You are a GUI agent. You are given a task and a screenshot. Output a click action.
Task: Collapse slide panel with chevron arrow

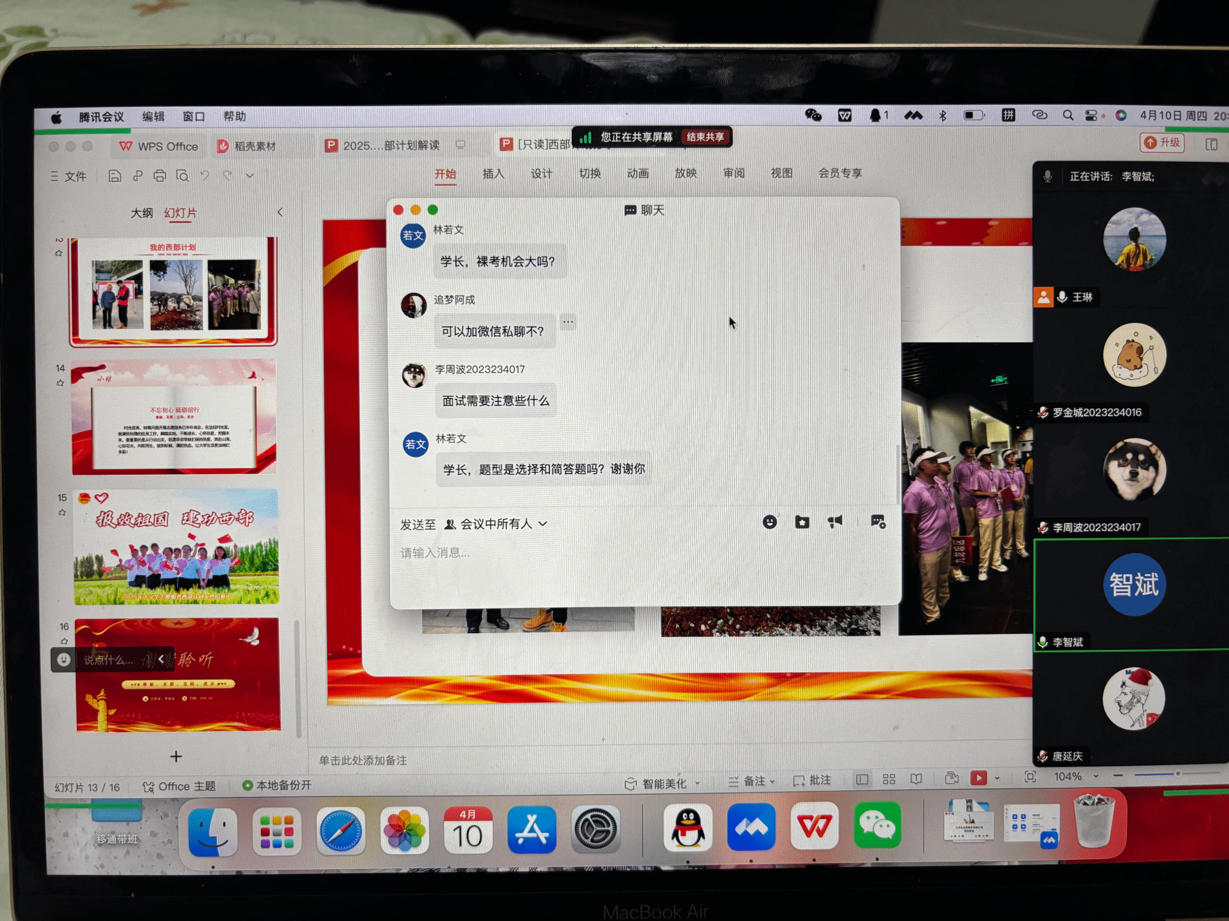[280, 212]
